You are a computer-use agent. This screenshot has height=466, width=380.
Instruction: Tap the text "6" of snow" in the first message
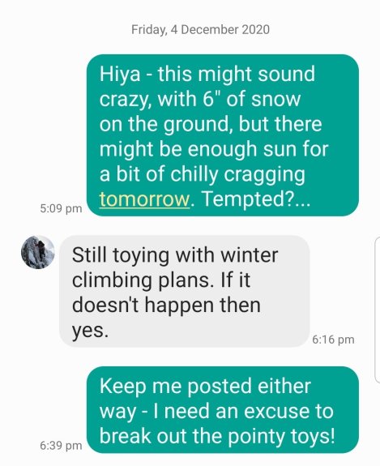(252, 99)
